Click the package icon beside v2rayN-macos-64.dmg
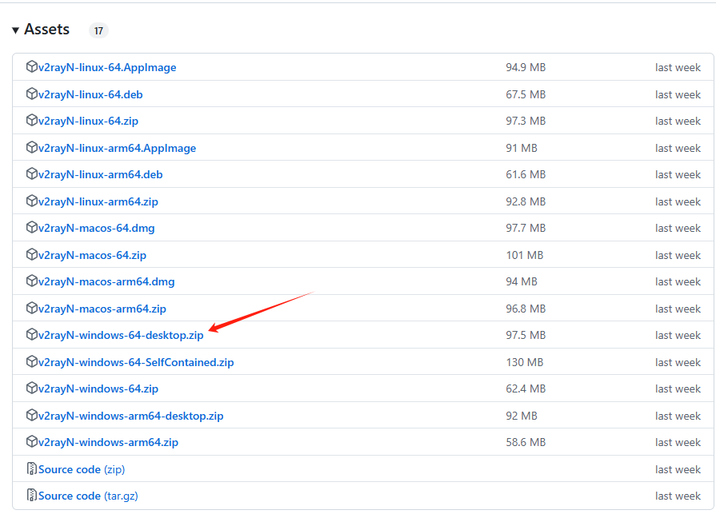The width and height of the screenshot is (716, 514). (x=31, y=227)
